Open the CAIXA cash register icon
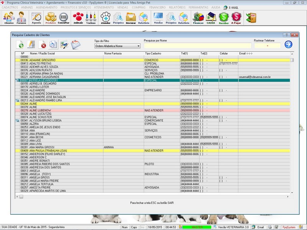307x230 pixels. point(211,18)
